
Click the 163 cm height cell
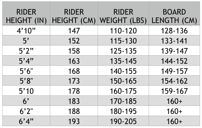74,60
